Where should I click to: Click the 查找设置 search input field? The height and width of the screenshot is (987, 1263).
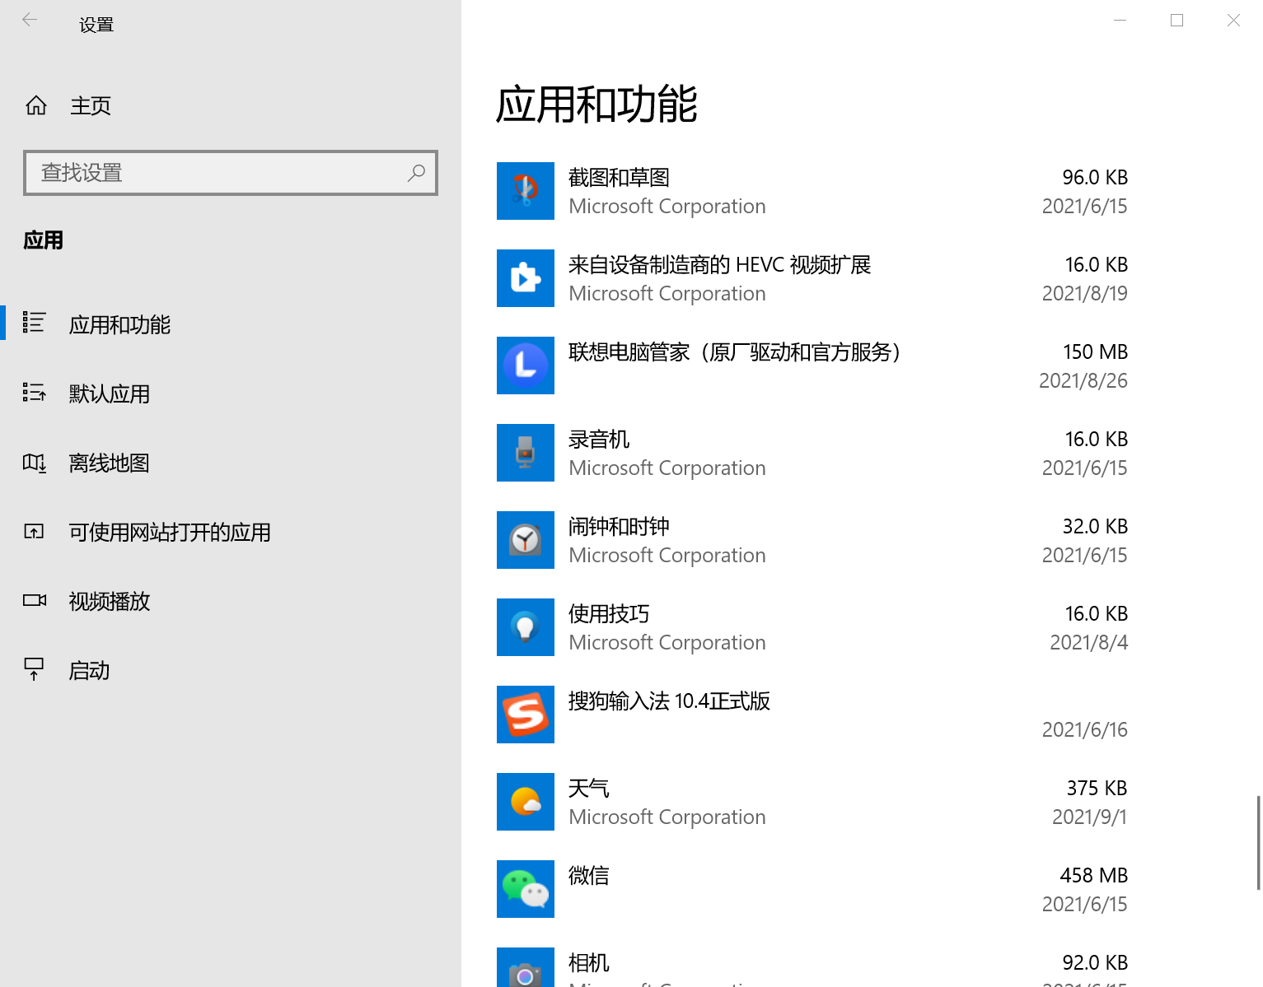coord(218,173)
